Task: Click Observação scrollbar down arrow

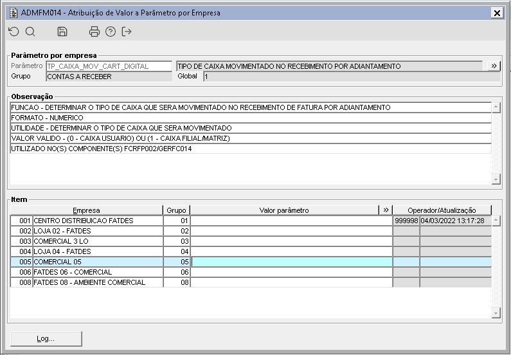Action: pyautogui.click(x=496, y=179)
